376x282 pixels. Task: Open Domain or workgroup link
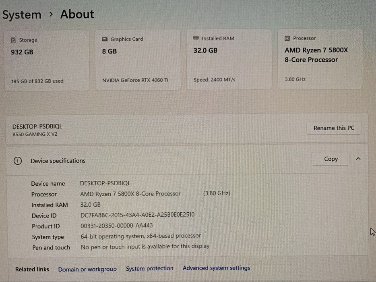(87, 269)
